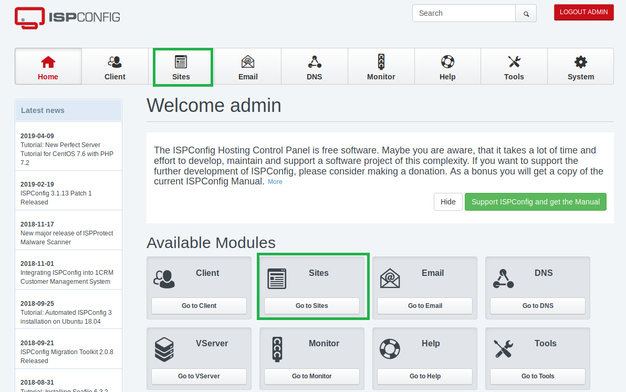Click the Hide button on the donation notice
Image resolution: width=626 pixels, height=392 pixels.
(447, 201)
